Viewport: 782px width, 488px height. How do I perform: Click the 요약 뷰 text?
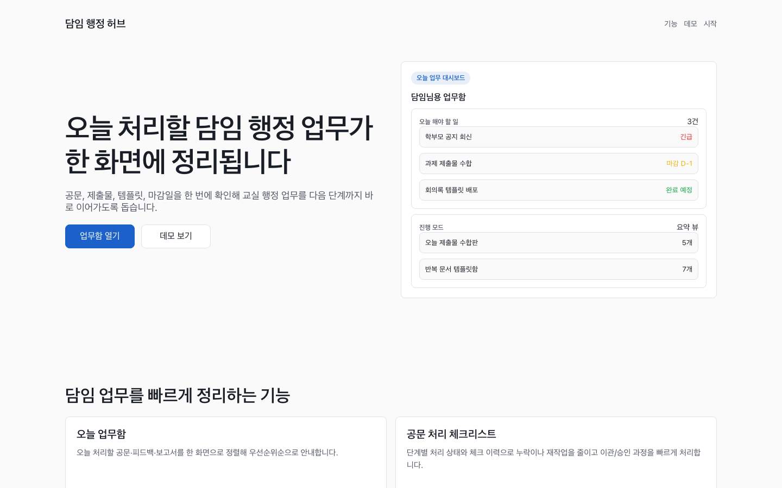click(688, 227)
